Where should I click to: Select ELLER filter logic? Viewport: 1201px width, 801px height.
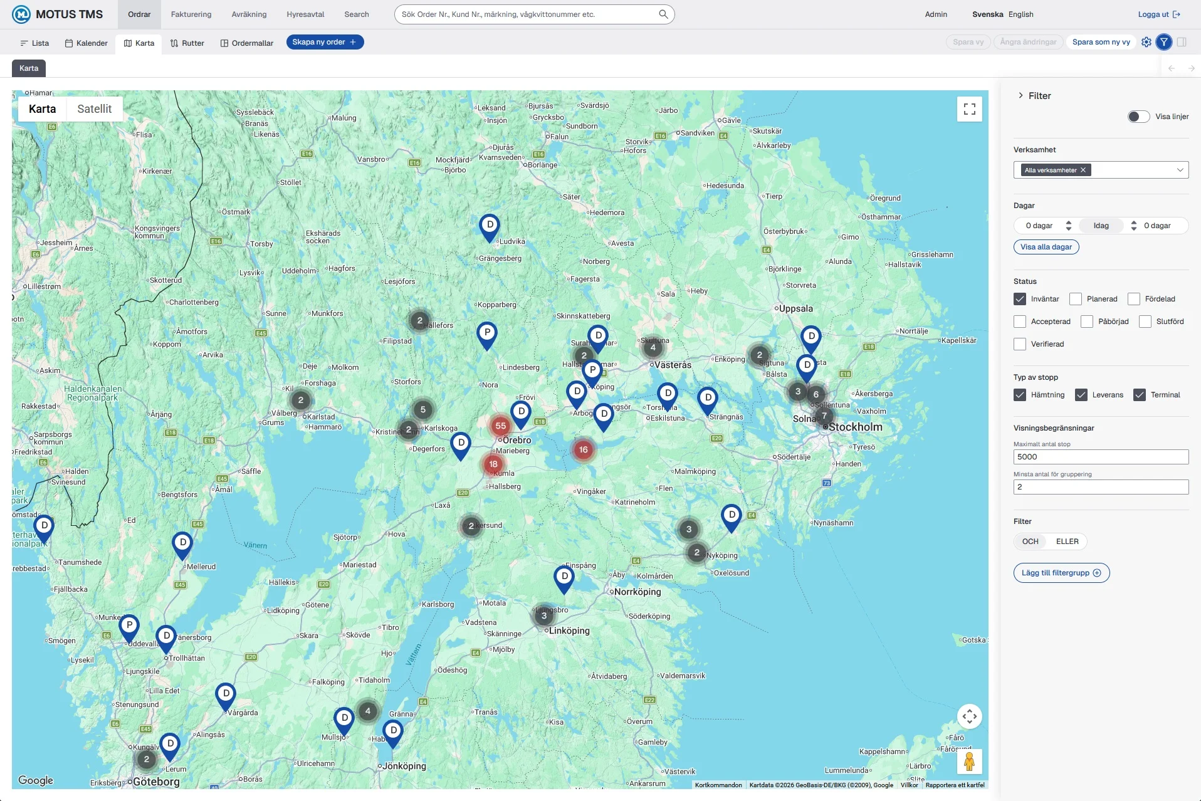coord(1067,542)
